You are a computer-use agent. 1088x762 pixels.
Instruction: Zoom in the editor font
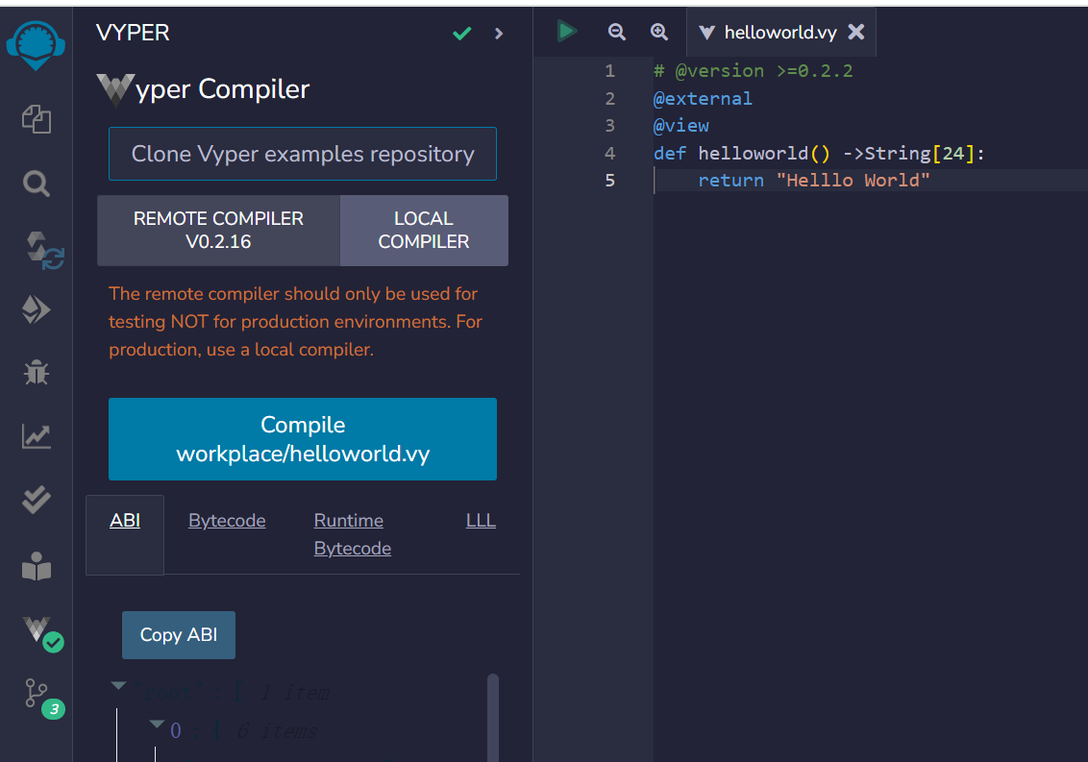click(x=659, y=32)
